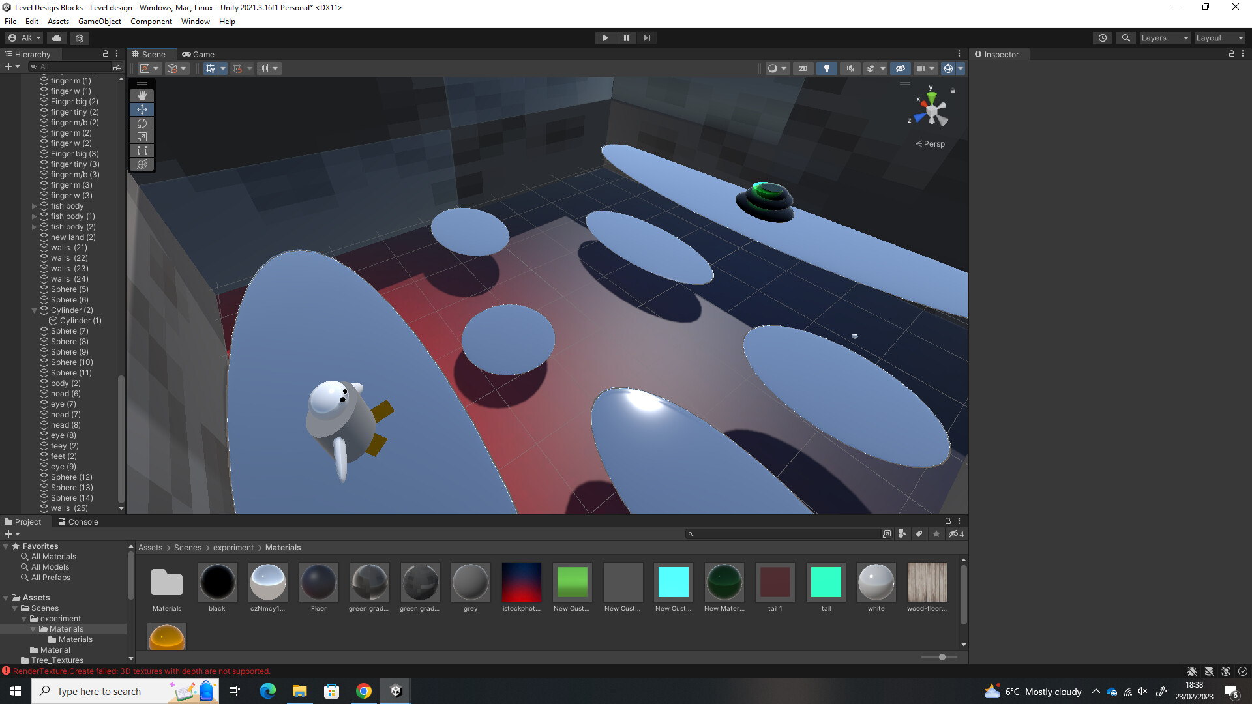Select the wood-floor material thumbnail
The width and height of the screenshot is (1252, 704).
point(927,582)
